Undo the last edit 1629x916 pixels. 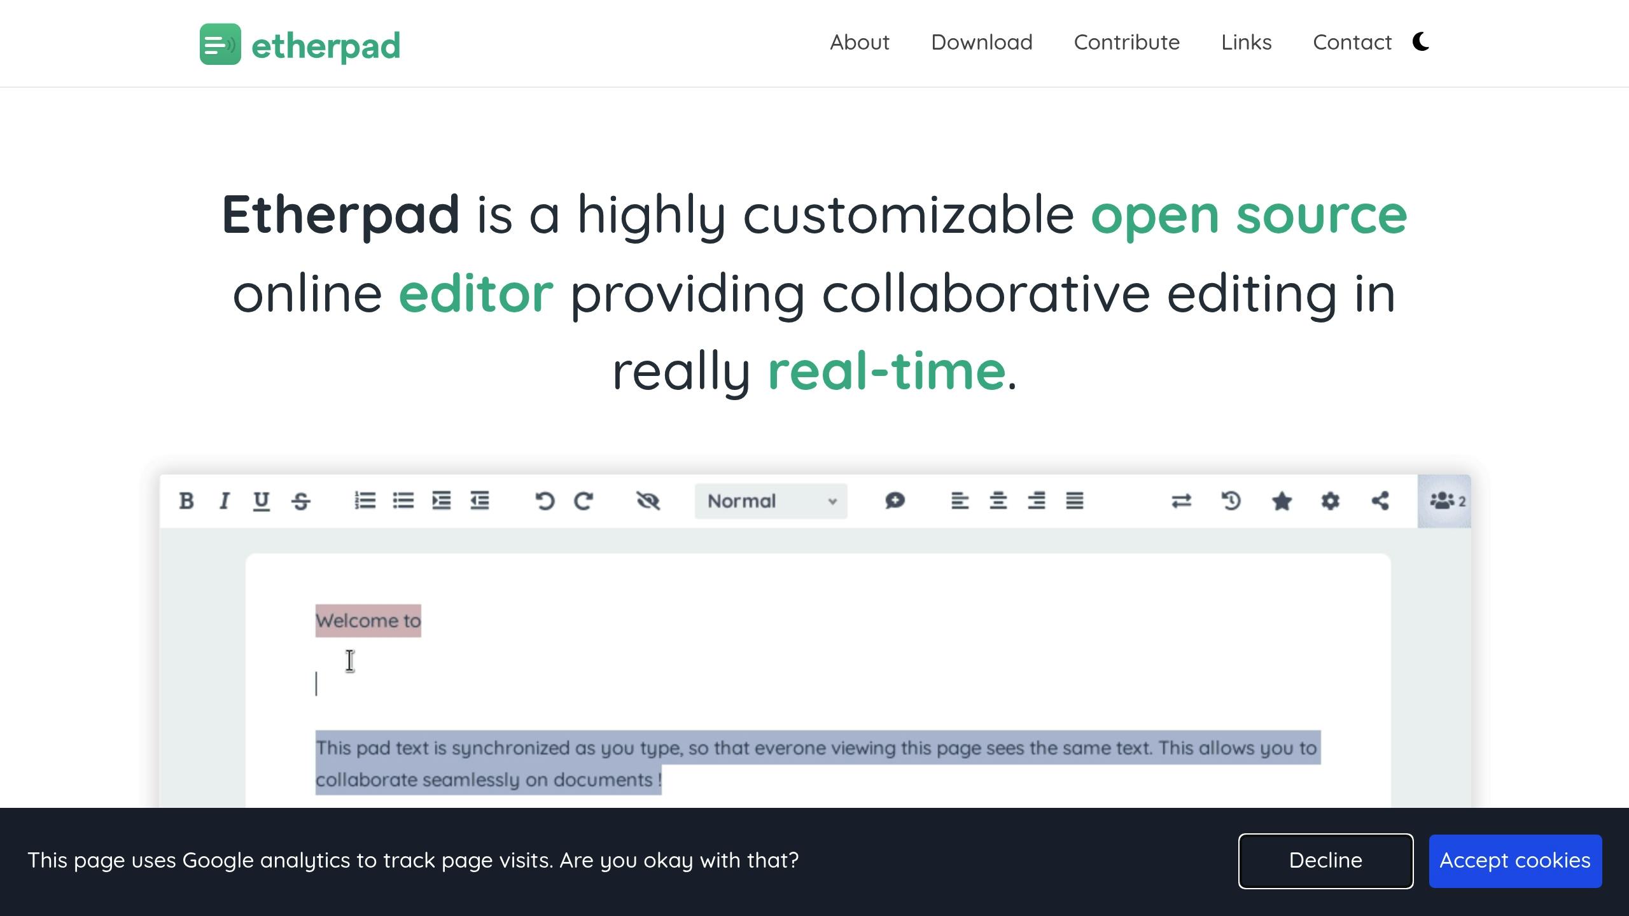[545, 501]
